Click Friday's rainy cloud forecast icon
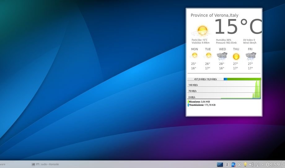Screen dimensions: 285x168 pyautogui.click(x=251, y=56)
